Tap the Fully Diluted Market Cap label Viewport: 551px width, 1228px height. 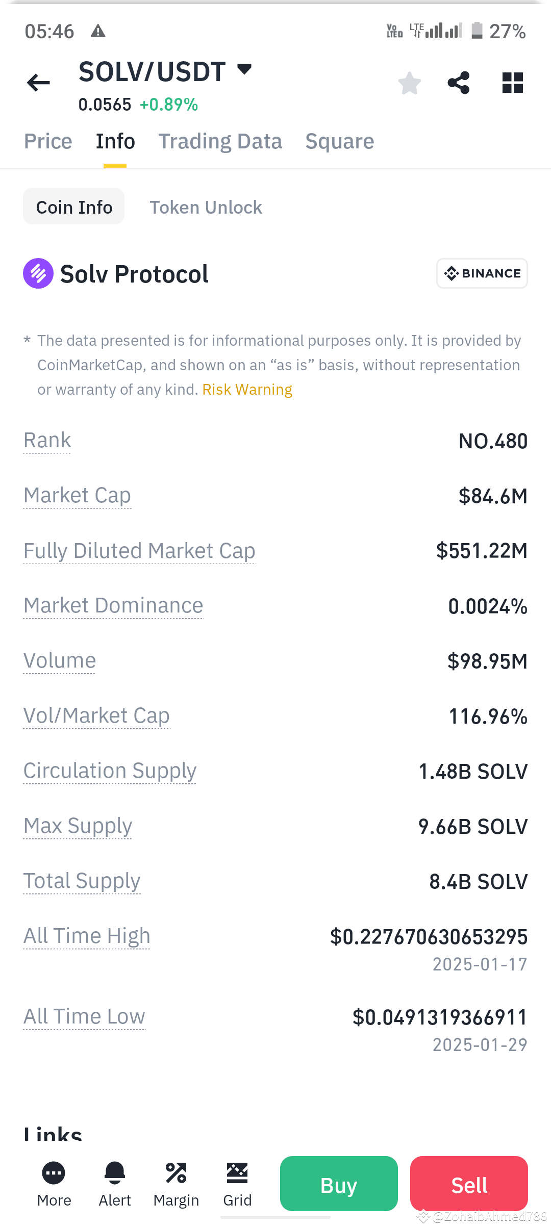pyautogui.click(x=139, y=551)
